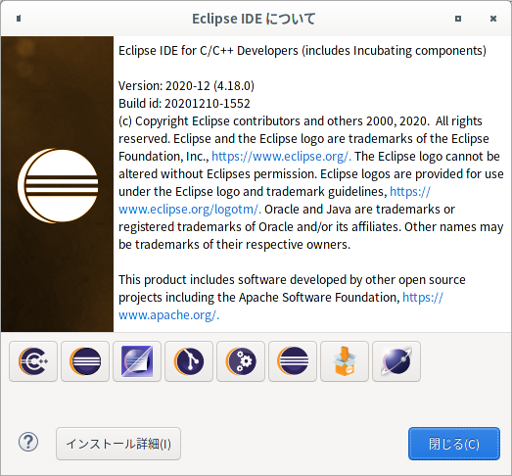Click the large Eclipse logo image
512x476 pixels.
58,185
